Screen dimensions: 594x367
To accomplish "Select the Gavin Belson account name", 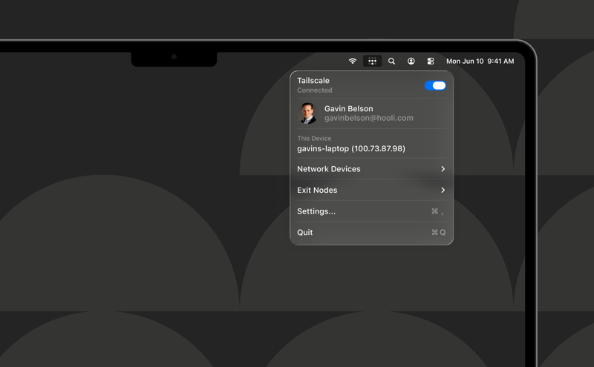I will click(x=348, y=108).
